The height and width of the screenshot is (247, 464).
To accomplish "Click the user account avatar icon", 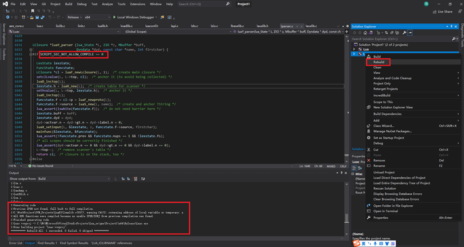I will point(426,4).
